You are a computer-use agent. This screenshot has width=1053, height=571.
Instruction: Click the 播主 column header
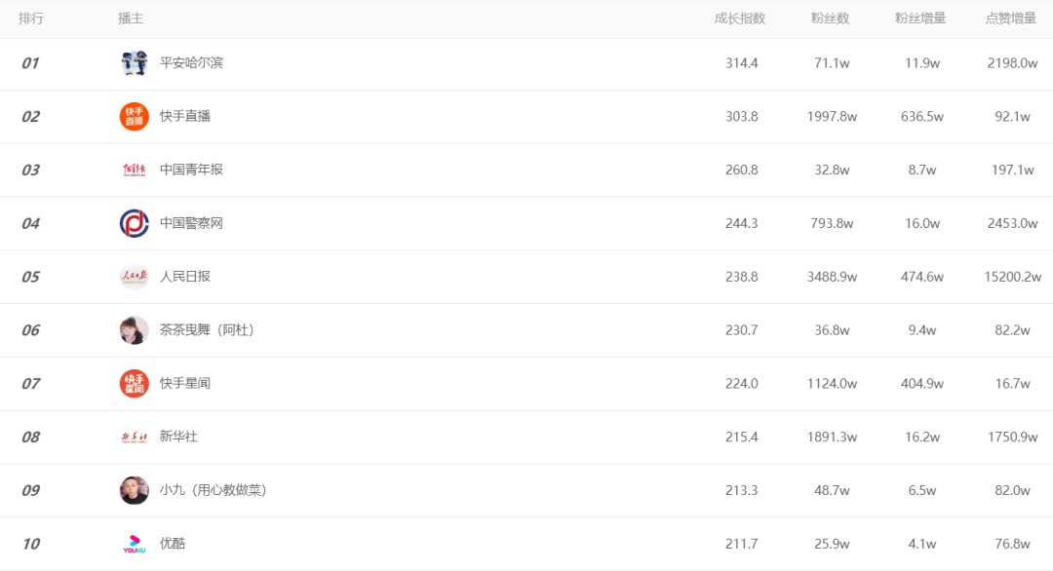coord(131,19)
